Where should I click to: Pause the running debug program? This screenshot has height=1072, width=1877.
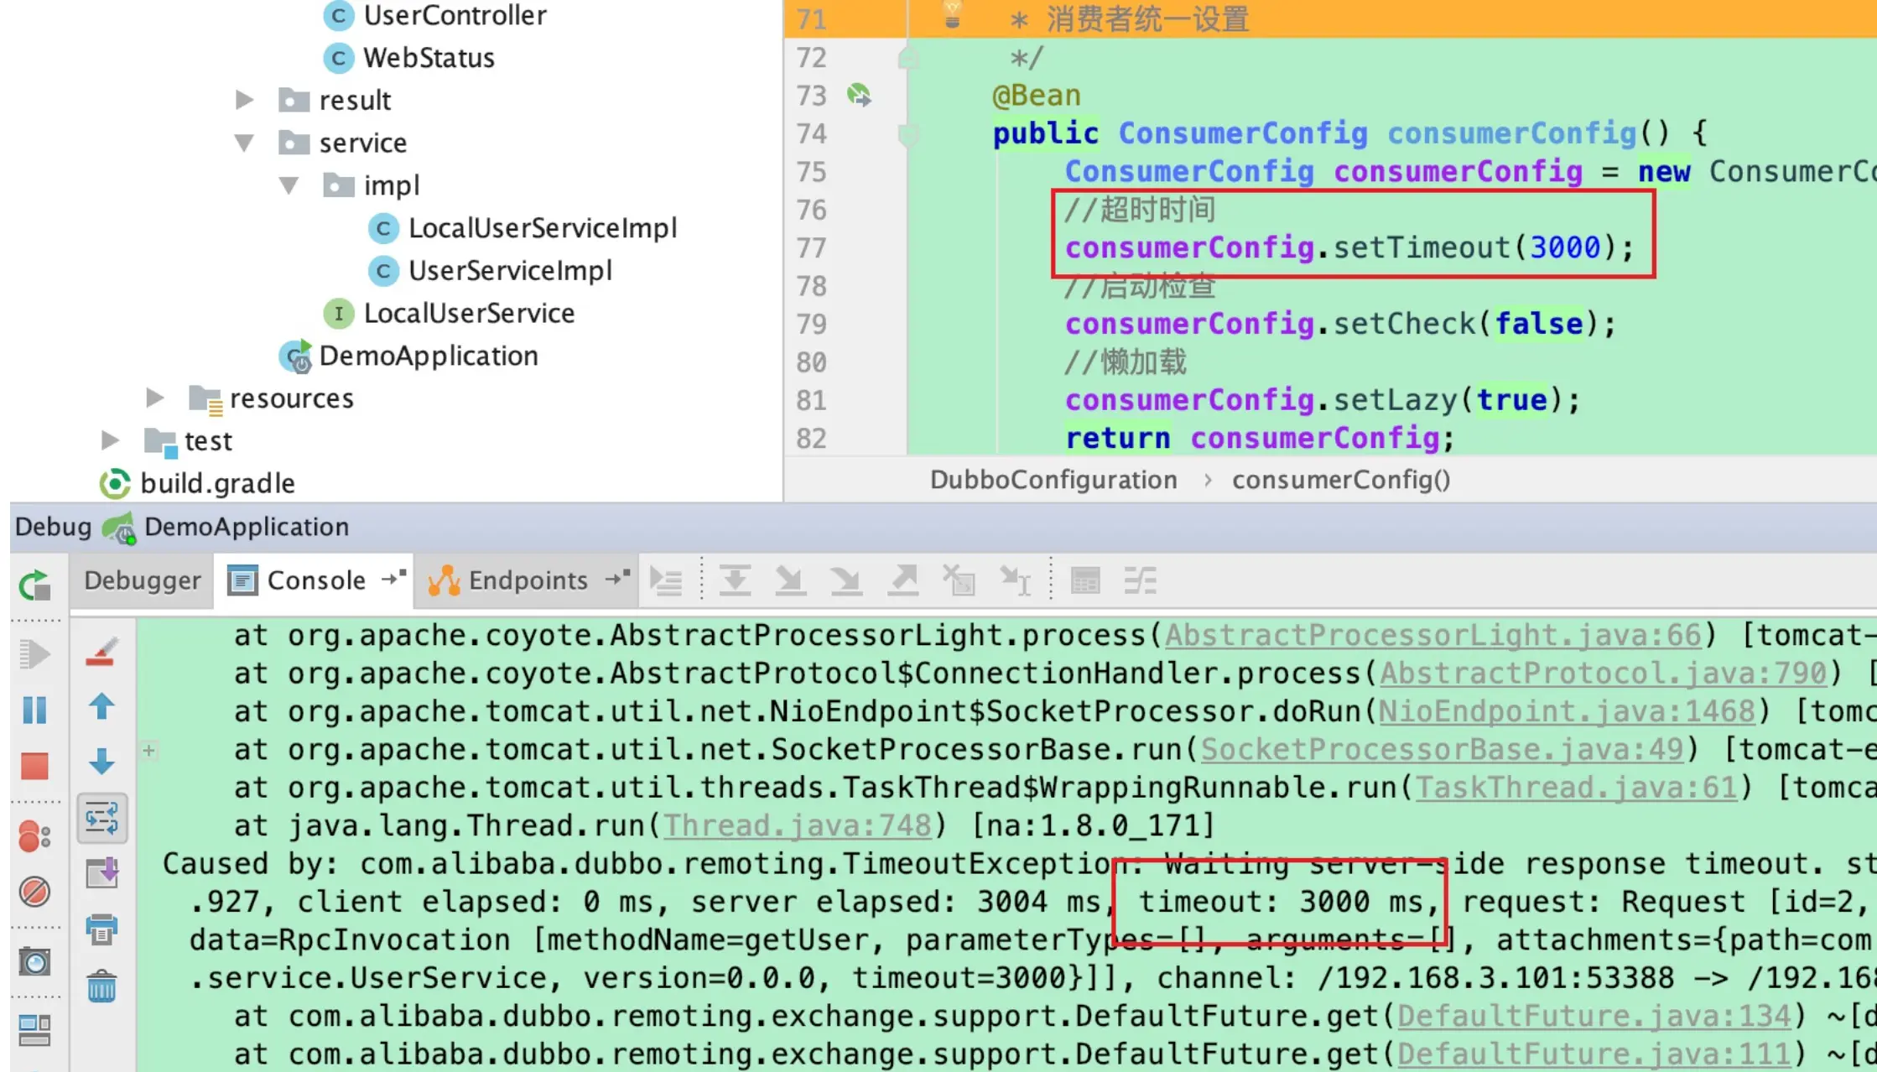pyautogui.click(x=34, y=710)
